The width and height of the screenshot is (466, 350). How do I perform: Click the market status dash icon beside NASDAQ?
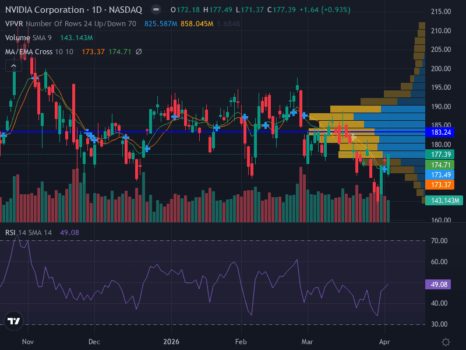point(156,9)
